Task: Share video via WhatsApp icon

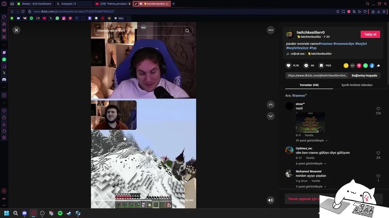Action: [365, 65]
